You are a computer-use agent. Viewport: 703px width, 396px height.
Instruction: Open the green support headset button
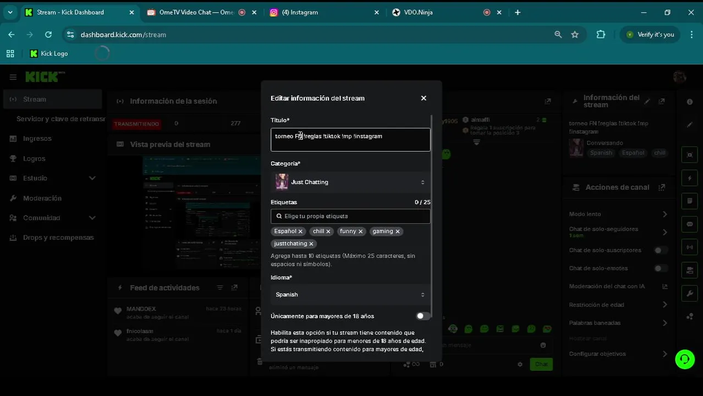click(685, 359)
